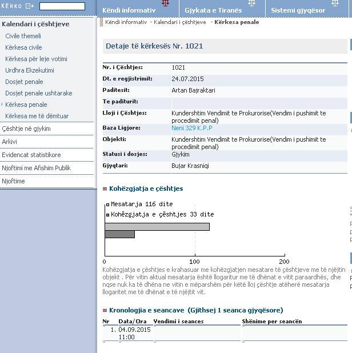The height and width of the screenshot is (353, 352).
Task: Click the scales icon on Gjykata e Tiranës tab
Action: [251, 3]
